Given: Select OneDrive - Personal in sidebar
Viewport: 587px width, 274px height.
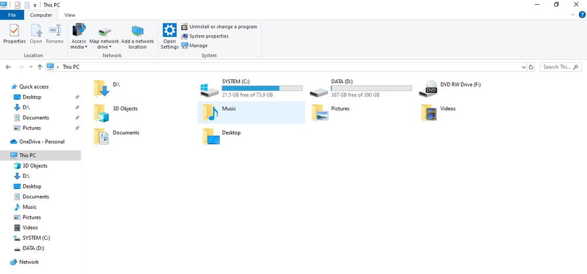Looking at the screenshot, I should coord(42,141).
